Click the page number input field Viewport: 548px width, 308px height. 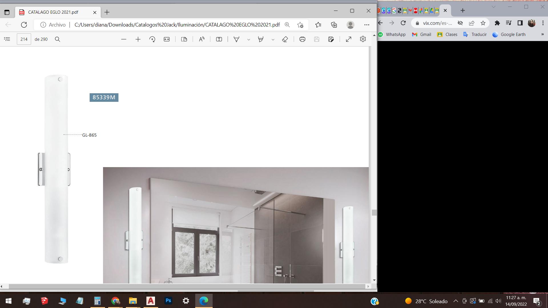coord(24,39)
